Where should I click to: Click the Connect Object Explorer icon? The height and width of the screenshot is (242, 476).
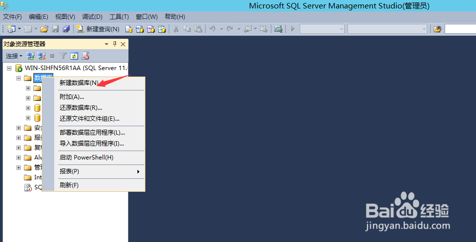click(30, 56)
